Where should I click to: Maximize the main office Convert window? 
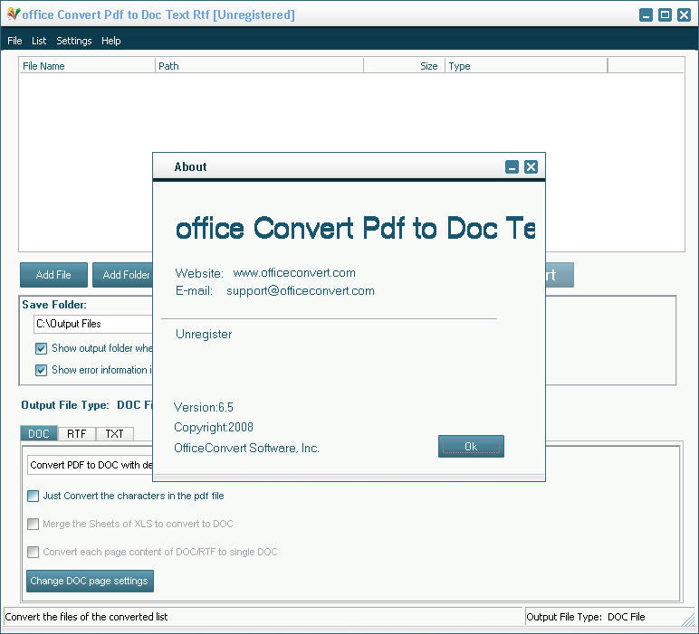(665, 14)
